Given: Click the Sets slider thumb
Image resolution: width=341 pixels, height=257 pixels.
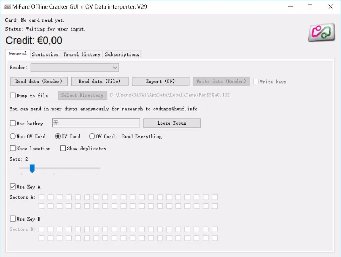Looking at the screenshot, I should click(x=32, y=168).
